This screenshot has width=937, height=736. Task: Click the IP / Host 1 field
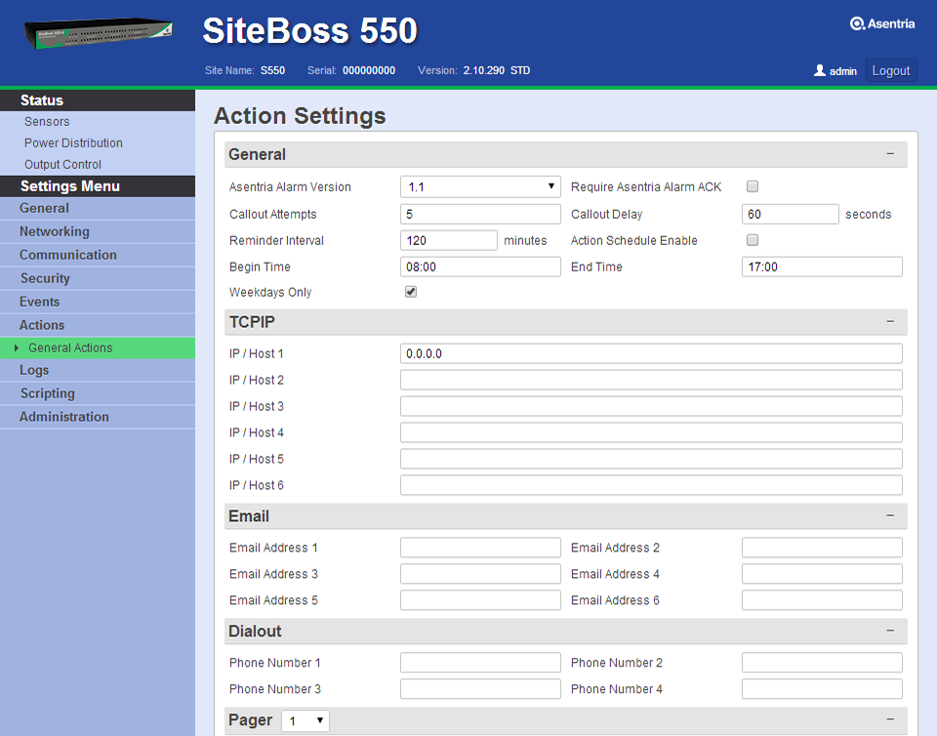(x=651, y=353)
